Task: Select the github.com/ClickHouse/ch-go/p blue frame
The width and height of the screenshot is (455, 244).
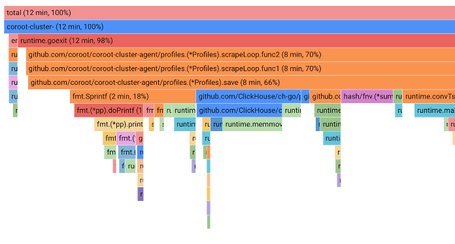Action: click(x=248, y=97)
